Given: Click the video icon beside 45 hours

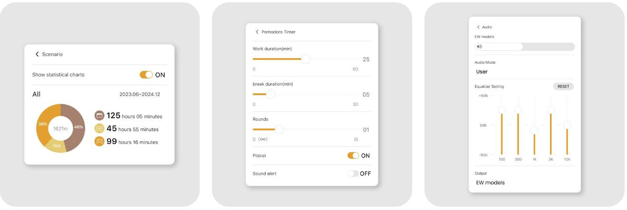Looking at the screenshot, I should 99,128.
